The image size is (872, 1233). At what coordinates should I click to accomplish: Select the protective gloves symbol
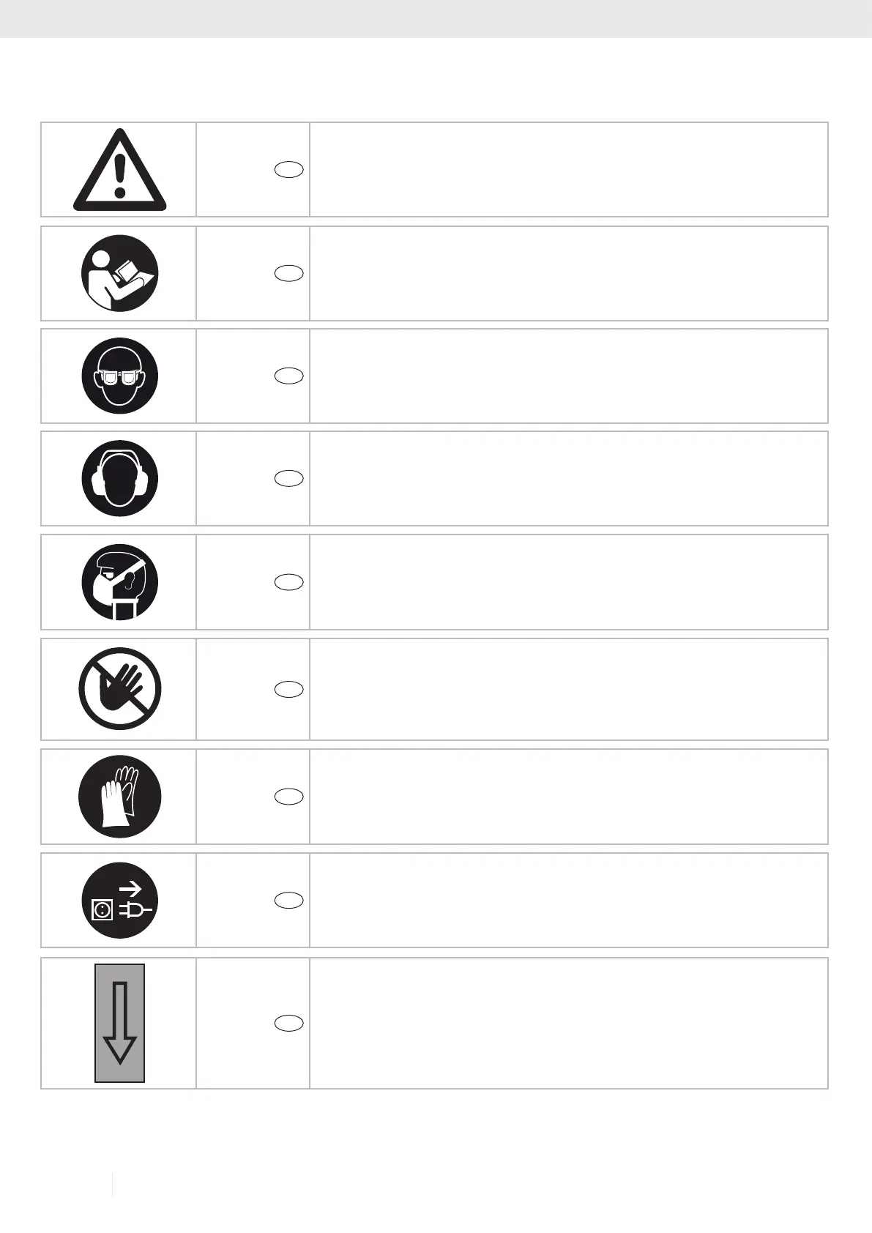pyautogui.click(x=119, y=797)
